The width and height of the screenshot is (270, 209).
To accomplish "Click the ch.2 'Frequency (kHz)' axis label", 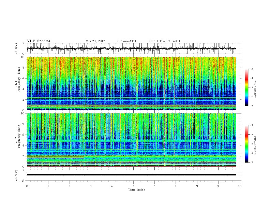I will [19, 136].
